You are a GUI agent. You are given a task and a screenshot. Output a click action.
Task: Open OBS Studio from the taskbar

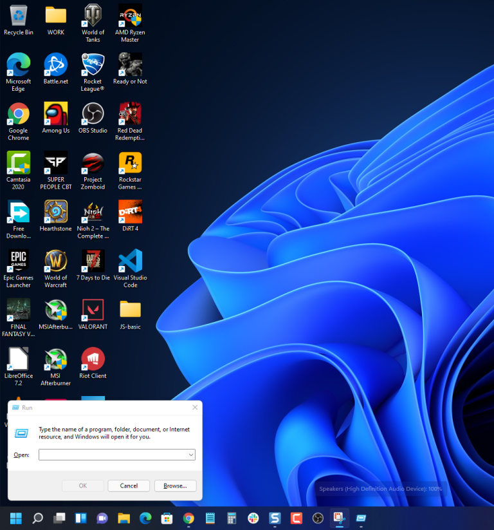pyautogui.click(x=318, y=518)
